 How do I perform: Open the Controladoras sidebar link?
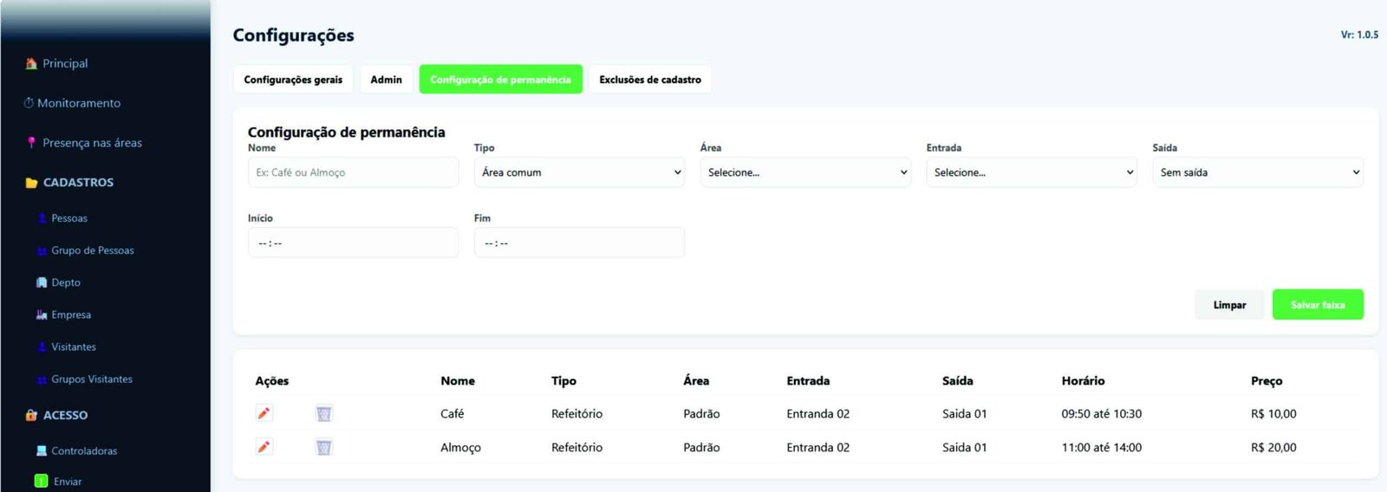click(84, 450)
